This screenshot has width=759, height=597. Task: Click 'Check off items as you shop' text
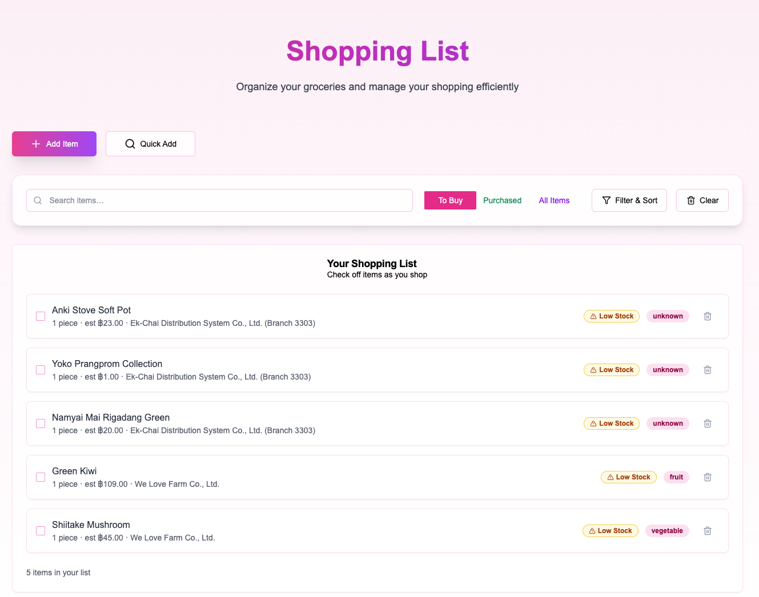[x=377, y=275]
